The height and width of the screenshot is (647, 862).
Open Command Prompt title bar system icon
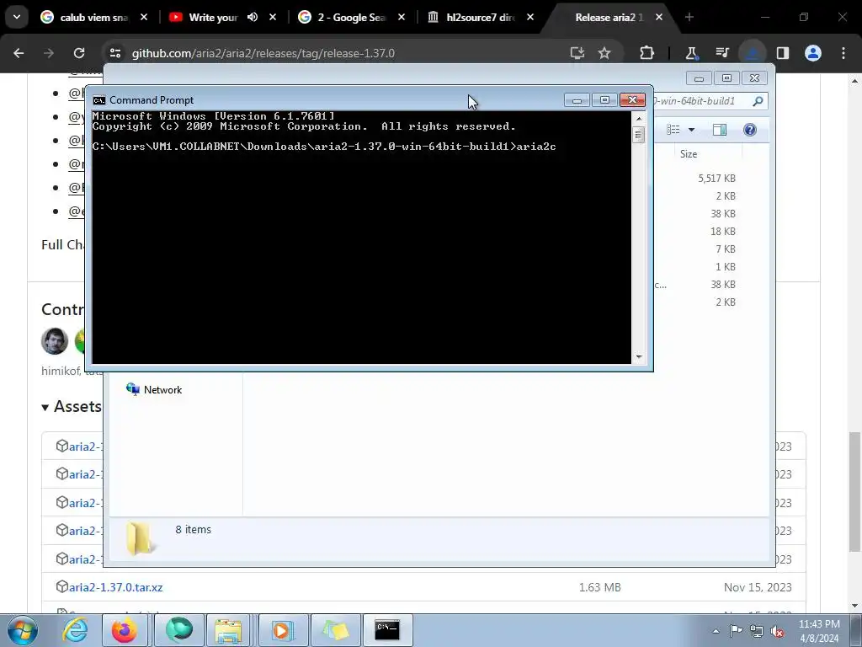pyautogui.click(x=99, y=100)
